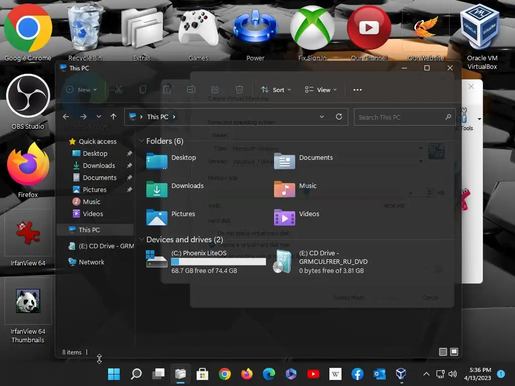Switch to details view layout icon
The image size is (515, 386).
[x=443, y=352]
